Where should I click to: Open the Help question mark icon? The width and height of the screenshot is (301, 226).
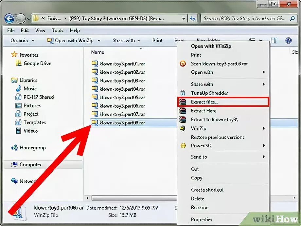click(288, 40)
